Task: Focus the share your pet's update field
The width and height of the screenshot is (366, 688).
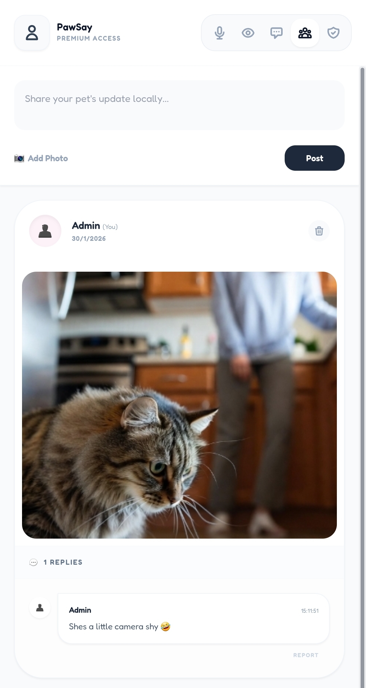Action: 179,105
